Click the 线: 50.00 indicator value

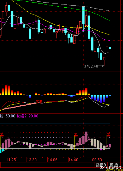click(8, 116)
